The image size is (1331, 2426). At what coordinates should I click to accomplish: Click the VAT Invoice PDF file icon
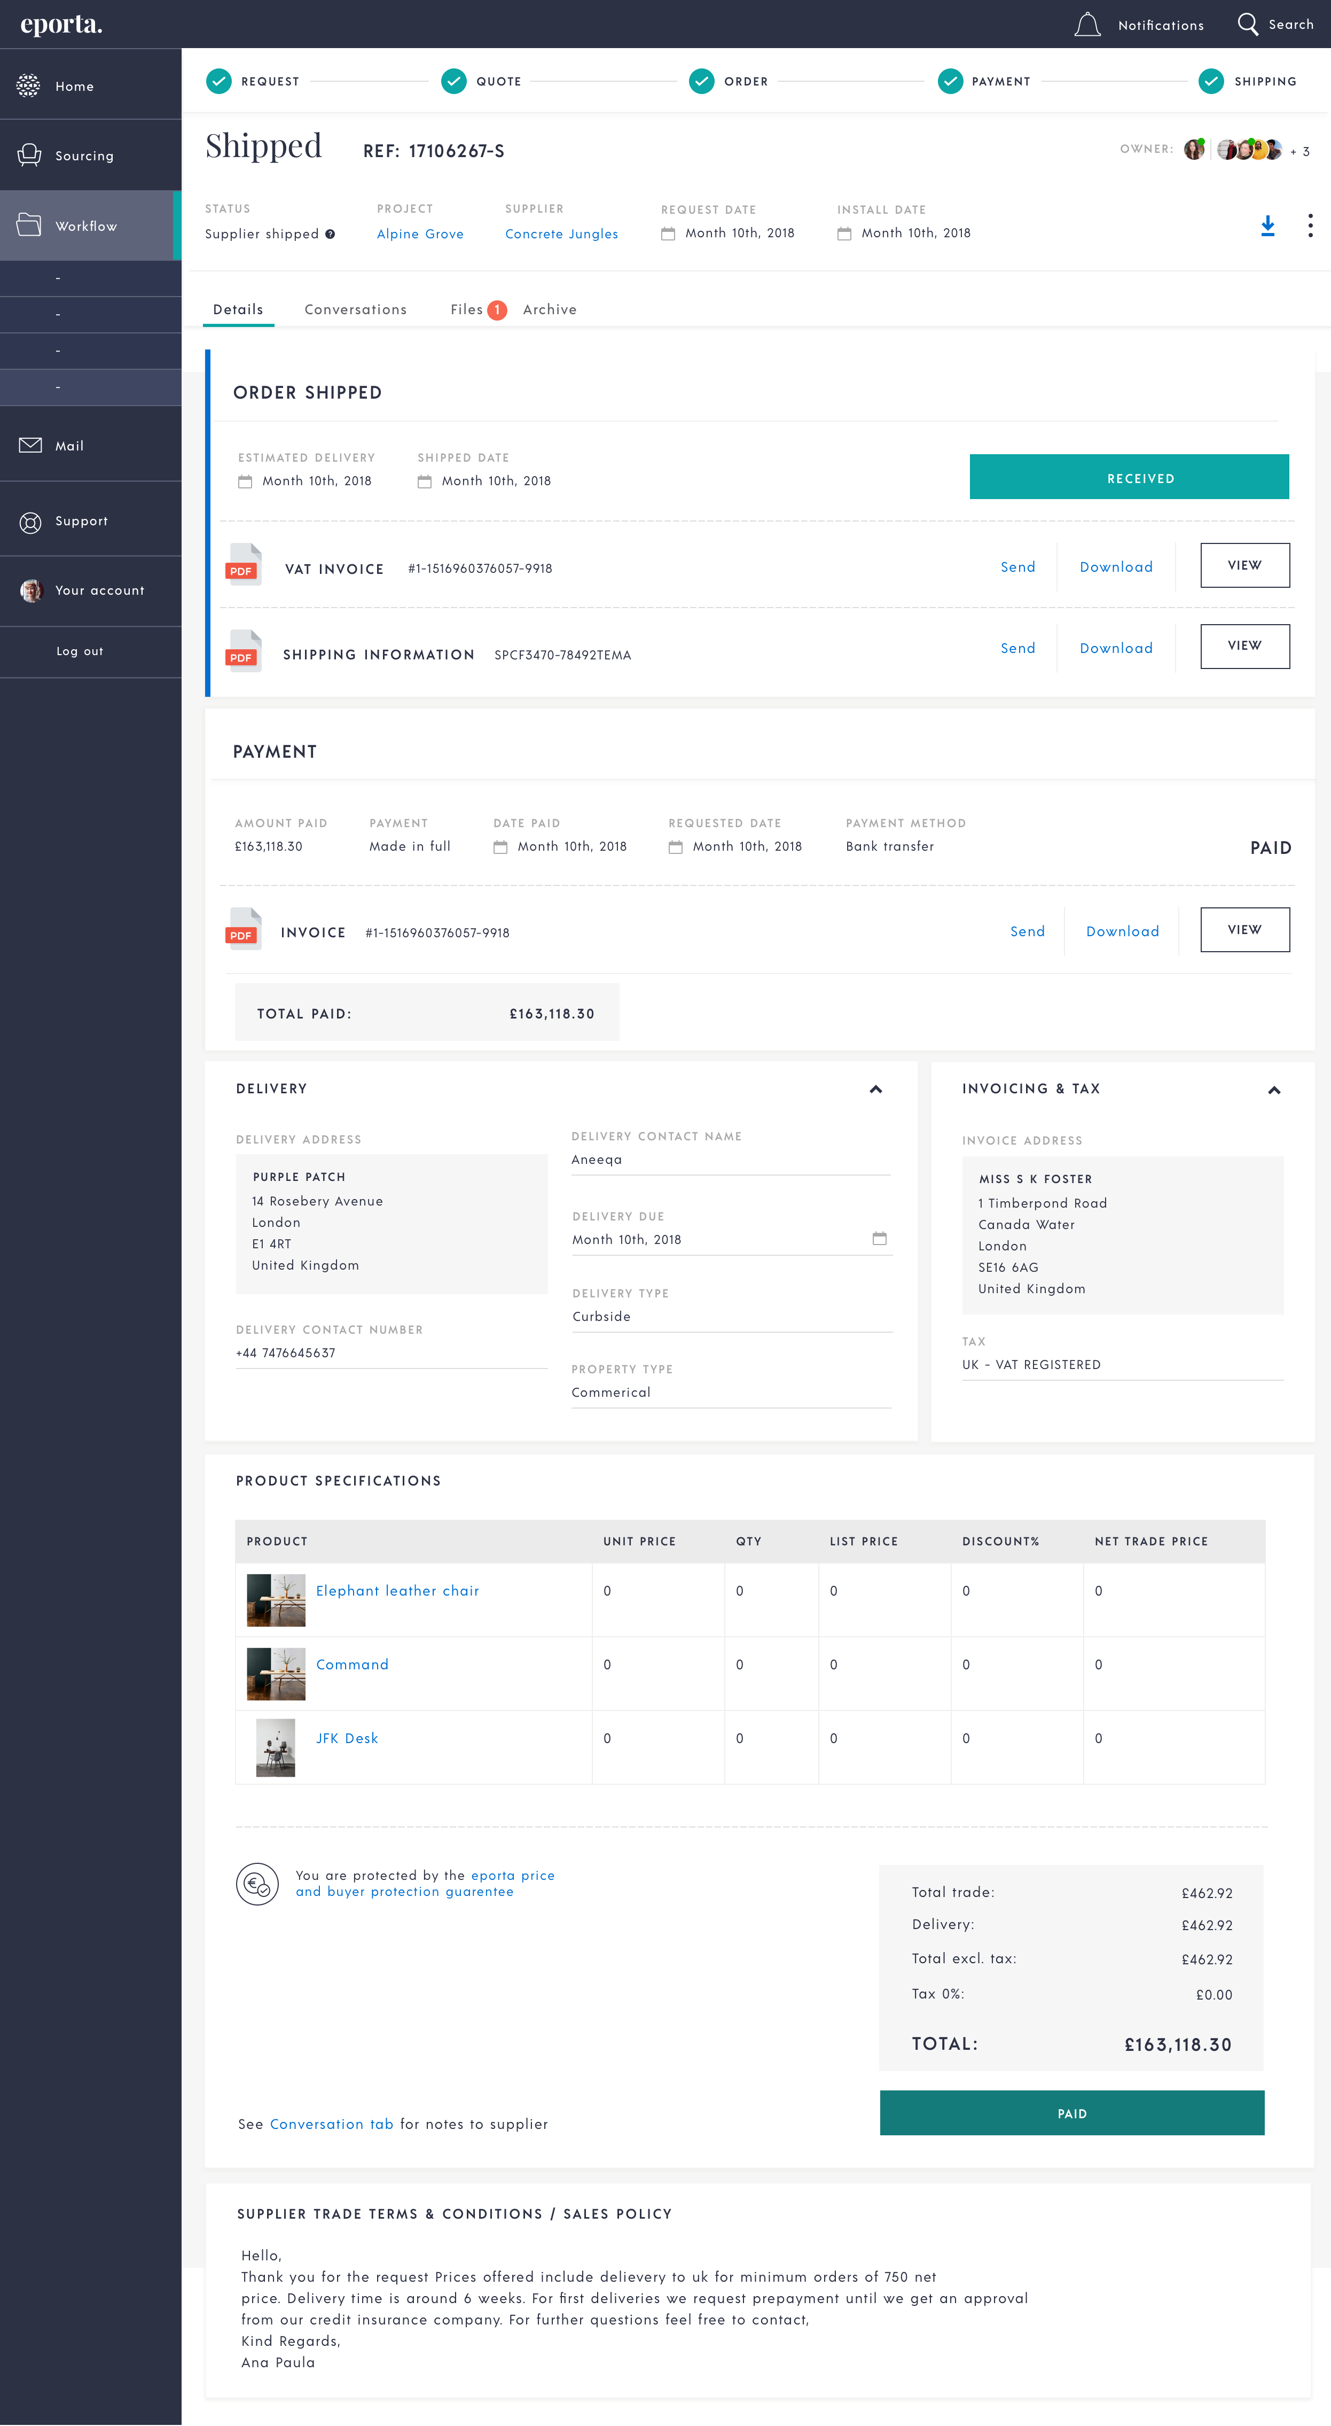(243, 565)
